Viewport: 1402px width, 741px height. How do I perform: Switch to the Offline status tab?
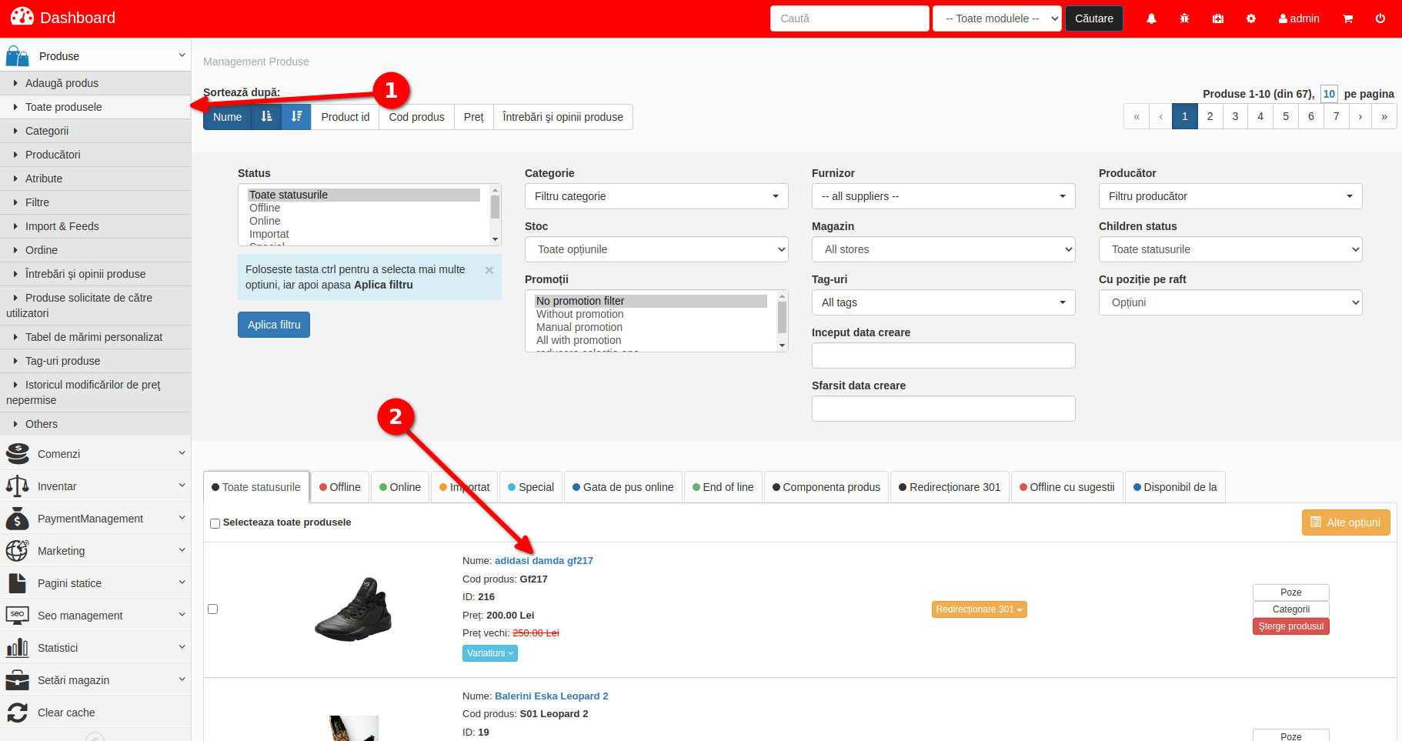pyautogui.click(x=340, y=487)
